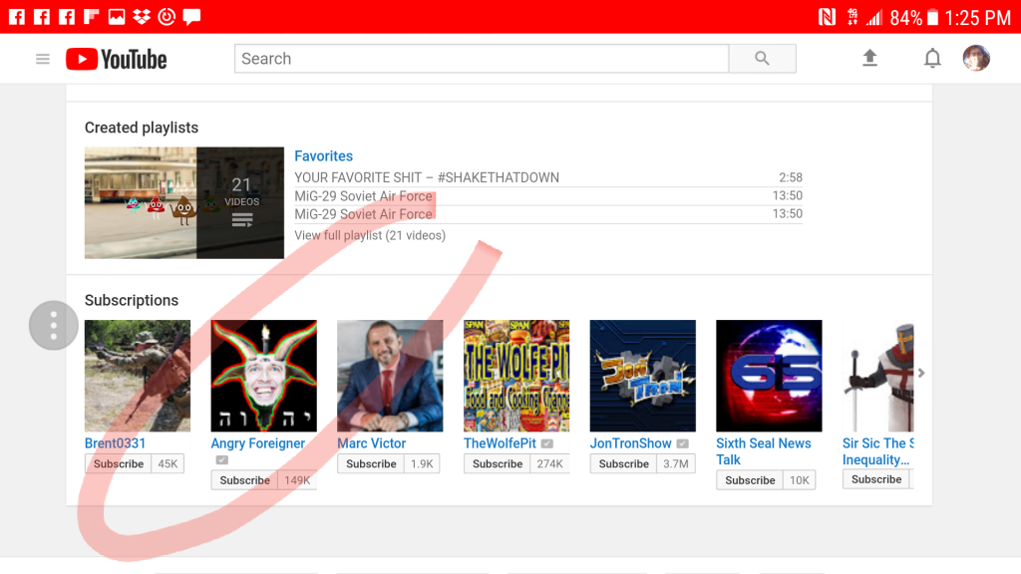Open the account avatar menu
The image size is (1021, 574).
976,58
